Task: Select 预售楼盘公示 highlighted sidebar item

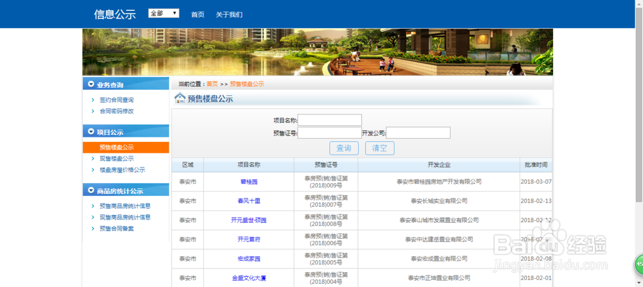Action: (x=126, y=148)
